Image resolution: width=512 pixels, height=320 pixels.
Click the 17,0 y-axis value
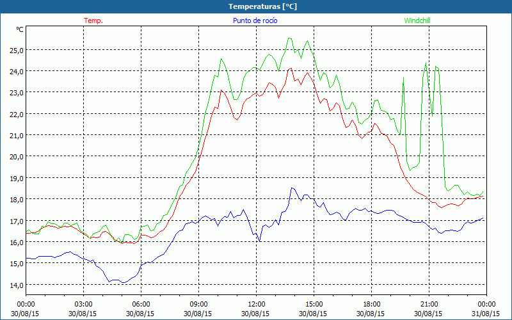[17, 221]
